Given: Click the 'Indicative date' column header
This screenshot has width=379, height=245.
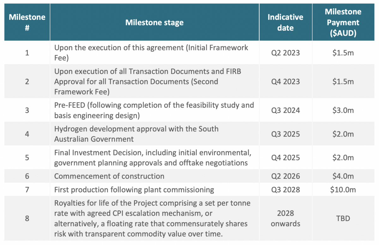Looking at the screenshot, I should 286,22.
